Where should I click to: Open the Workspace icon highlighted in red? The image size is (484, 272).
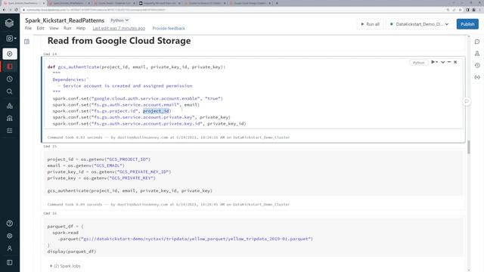[10, 66]
